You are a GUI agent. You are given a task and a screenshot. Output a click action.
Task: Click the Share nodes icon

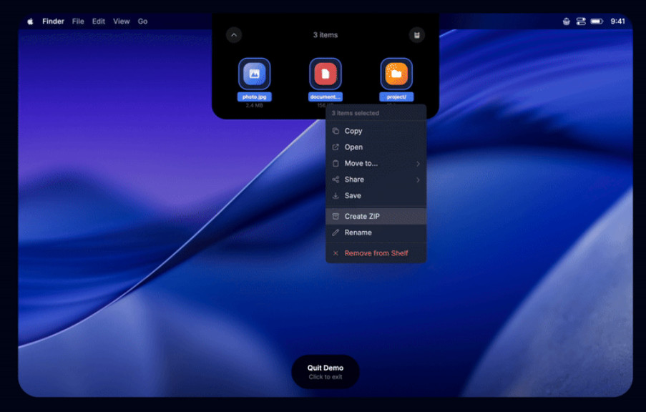click(336, 180)
